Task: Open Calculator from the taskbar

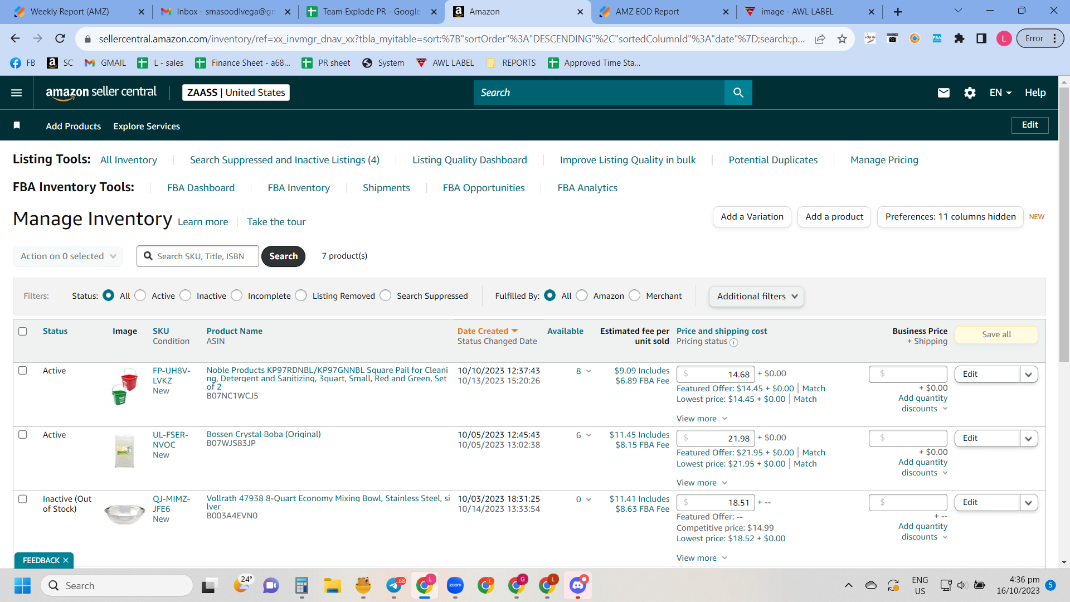Action: click(x=302, y=585)
